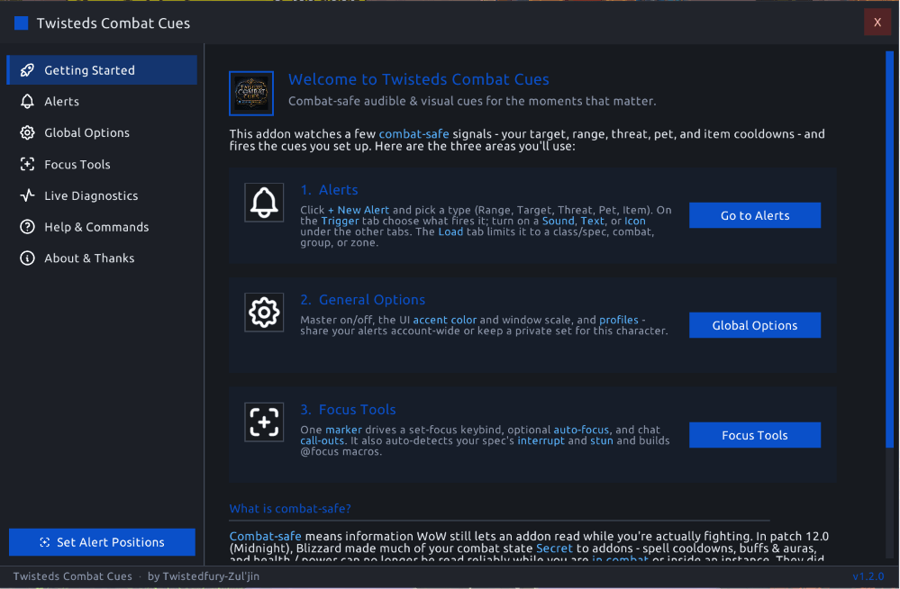Image resolution: width=900 pixels, height=589 pixels.
Task: Click the blue Focus Tools button
Action: (755, 435)
